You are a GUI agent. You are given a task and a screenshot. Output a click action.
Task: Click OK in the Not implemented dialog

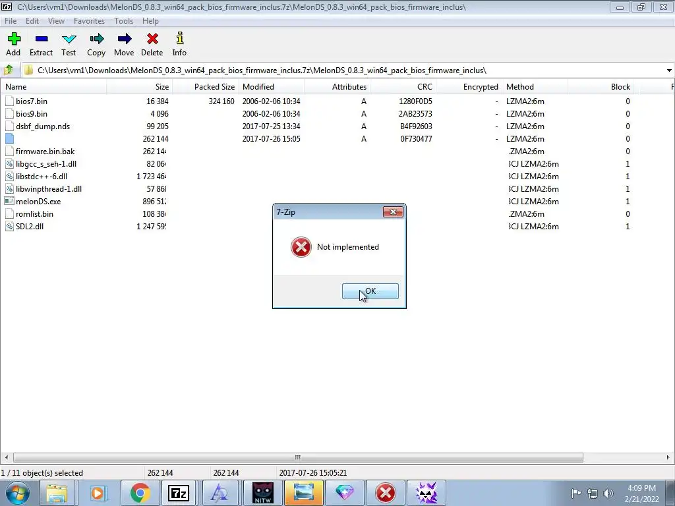coord(370,291)
